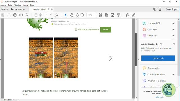Viewport: 180px width, 101px height.
Task: Click the Adobe Acrobat Pro DC copy icon
Action: coord(174,44)
